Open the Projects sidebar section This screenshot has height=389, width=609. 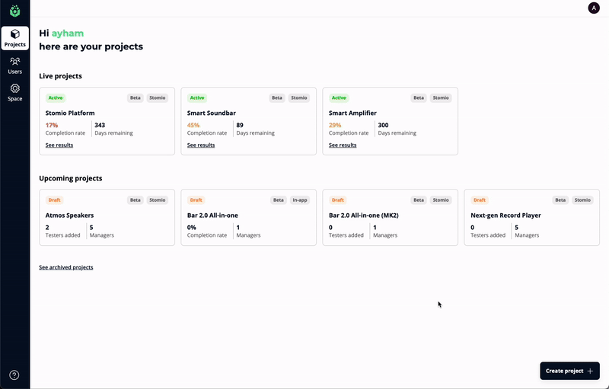(x=15, y=38)
